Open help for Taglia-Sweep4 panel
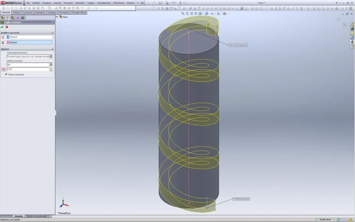 [x=52, y=22]
